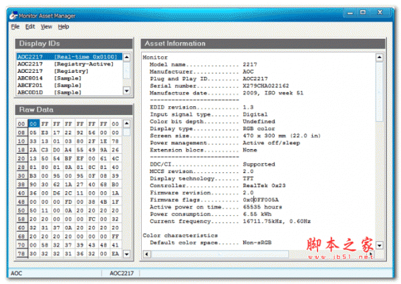Screen dimensions: 401x284
Task: Click byte EA in Raw Data row 78
Action: (116, 254)
